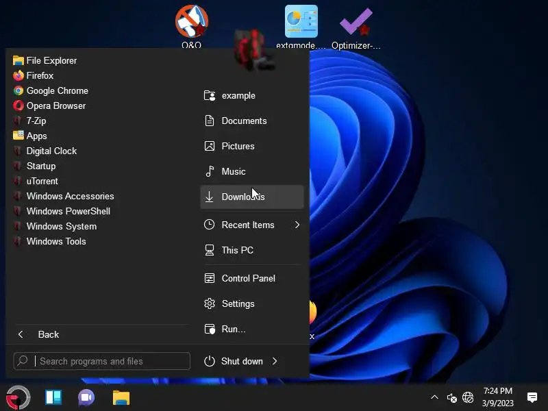Image resolution: width=548 pixels, height=411 pixels.
Task: Click the network globe tray icon
Action: point(468,397)
